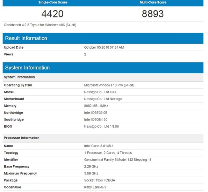Viewport: 208px width, 192px height.
Task: Click the BIOS label
Action: 8,126
